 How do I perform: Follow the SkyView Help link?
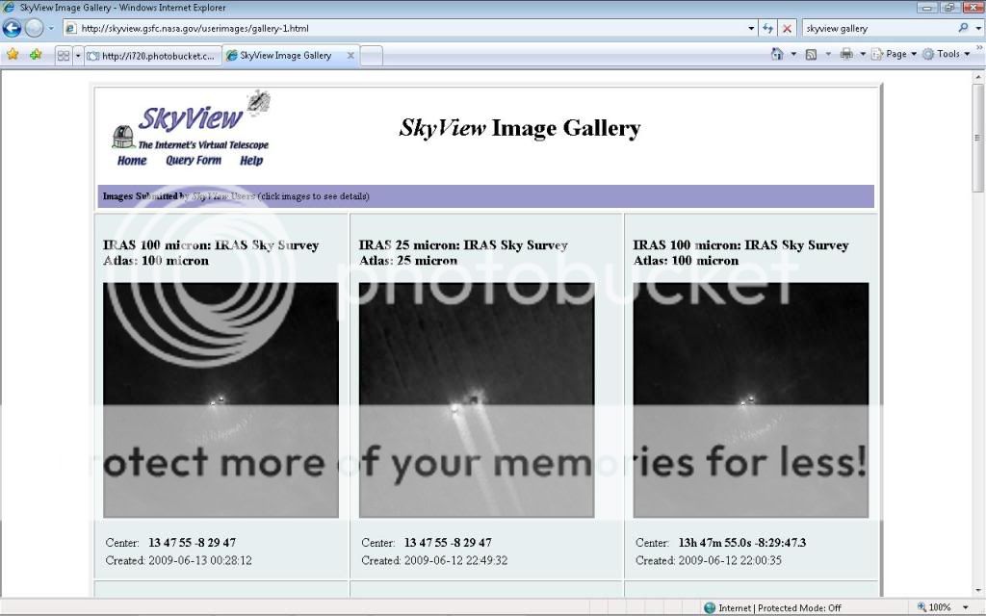pyautogui.click(x=250, y=161)
